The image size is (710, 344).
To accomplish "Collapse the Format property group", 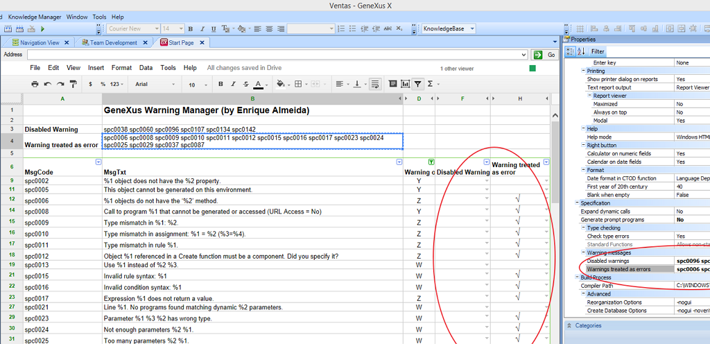I will [583, 170].
